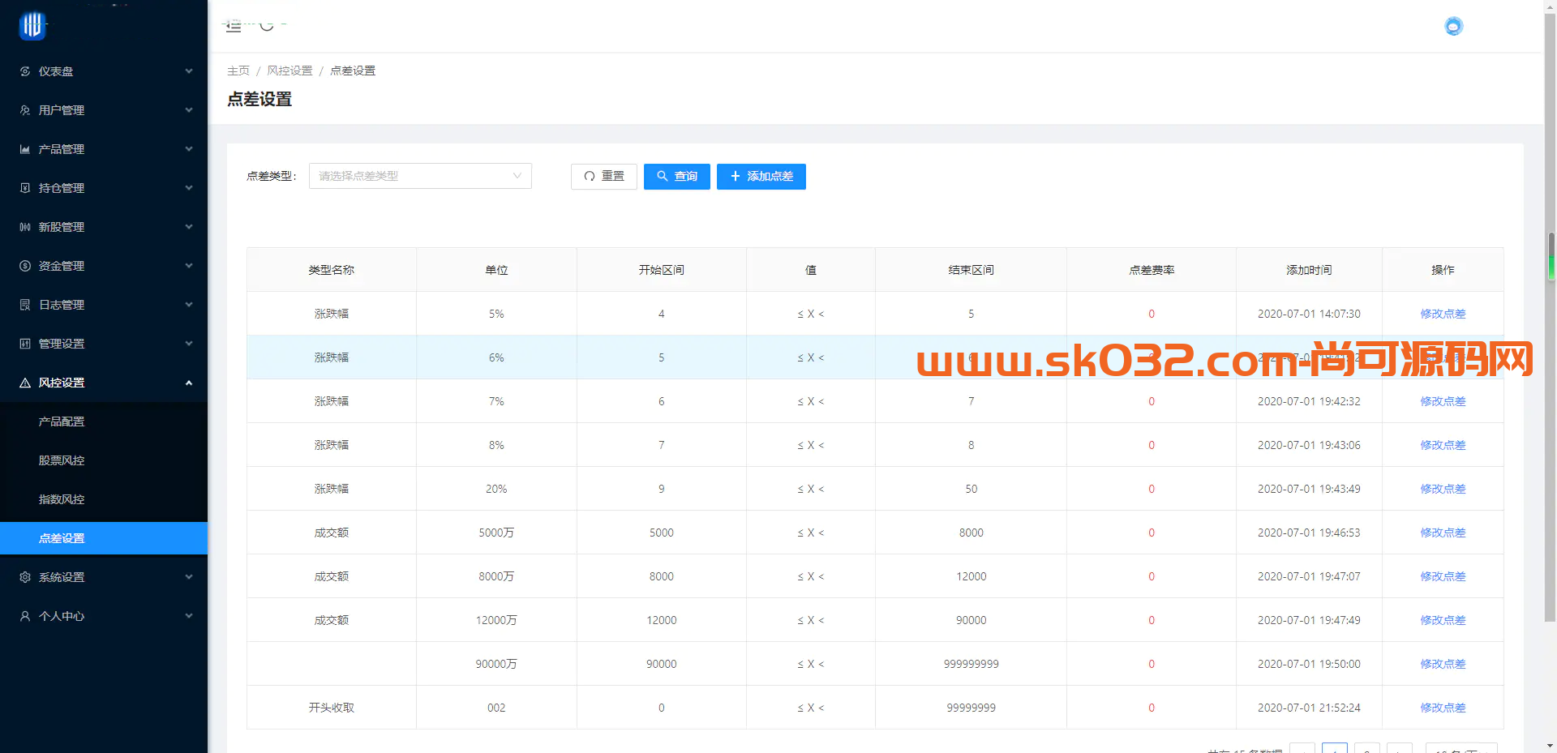Click the 2020-07-01 14:07:30 timestamp cell
This screenshot has width=1557, height=753.
tap(1309, 314)
